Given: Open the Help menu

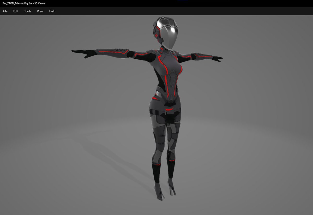Looking at the screenshot, I should [52, 11].
